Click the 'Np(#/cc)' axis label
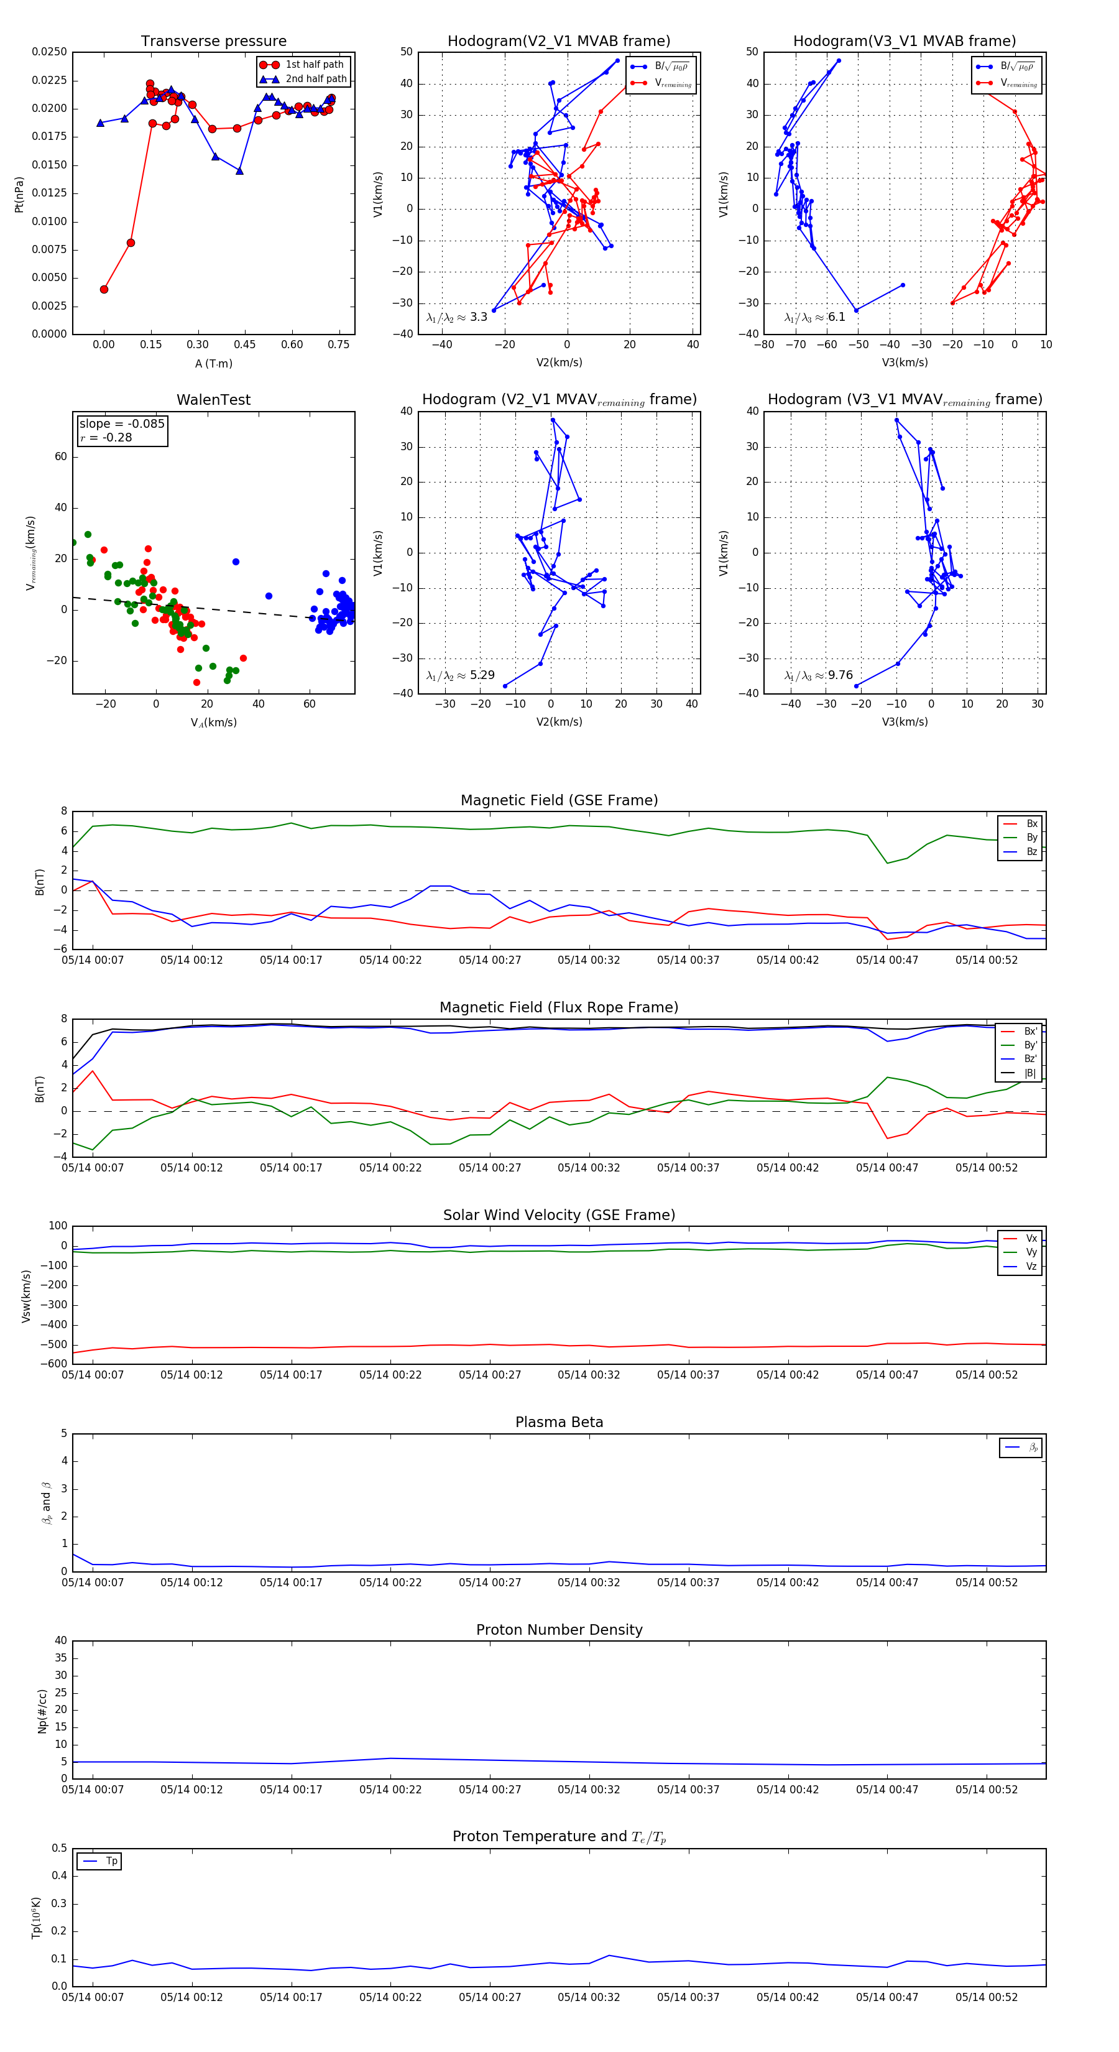 point(42,1711)
